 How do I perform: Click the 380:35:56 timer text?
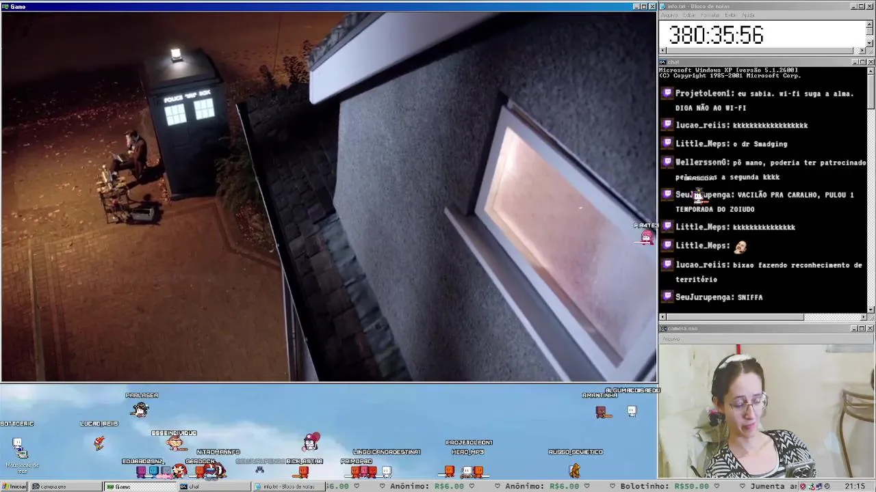[x=715, y=36]
